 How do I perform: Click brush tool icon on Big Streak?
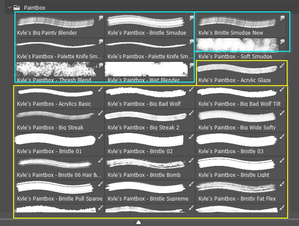101,113
